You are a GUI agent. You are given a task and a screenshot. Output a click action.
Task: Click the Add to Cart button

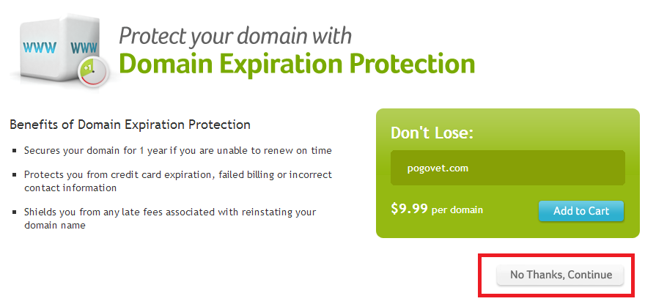pos(581,211)
